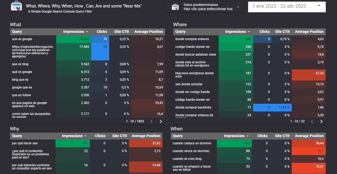The image size is (337, 174).
Task: Click the 72,7 average position cell
Action: pyautogui.click(x=309, y=151)
